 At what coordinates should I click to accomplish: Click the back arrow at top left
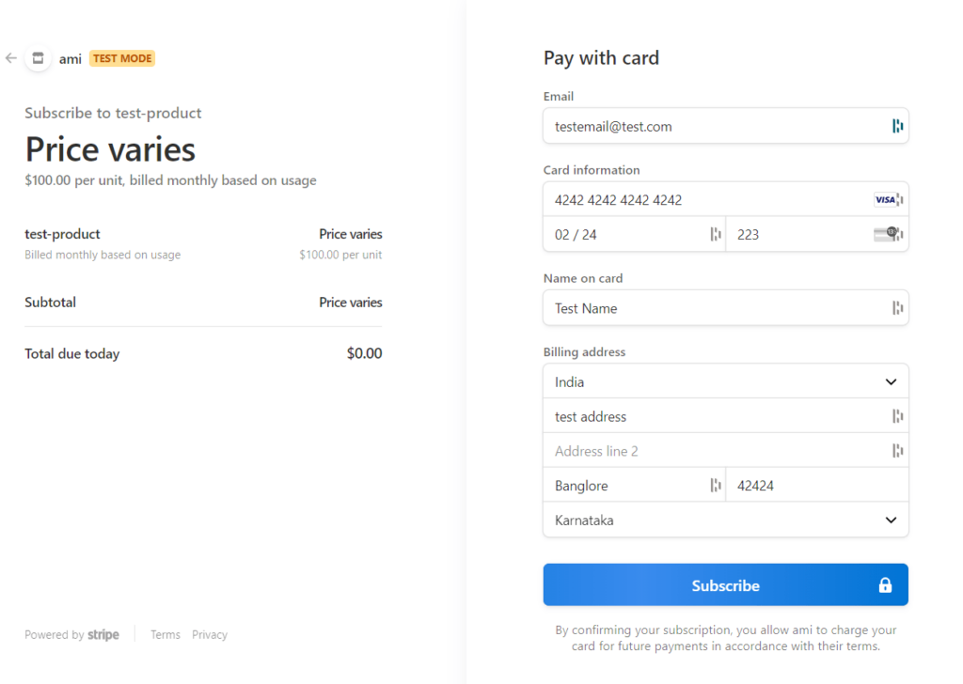click(10, 58)
